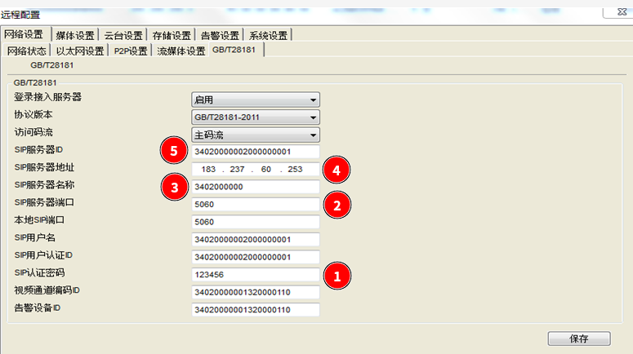Click the SIP服务器ID input field
This screenshot has width=633, height=354.
255,152
